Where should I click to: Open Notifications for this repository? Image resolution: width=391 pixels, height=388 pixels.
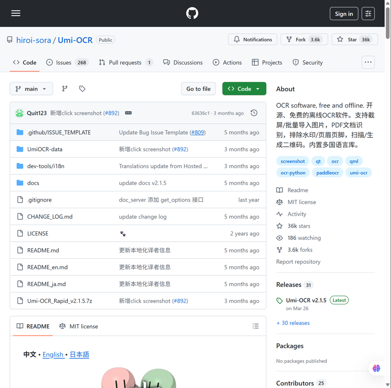click(253, 40)
